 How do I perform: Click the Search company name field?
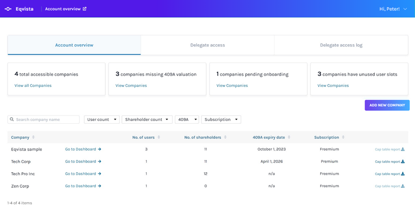pyautogui.click(x=46, y=120)
